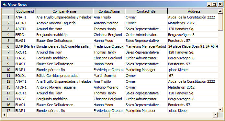Select row header 3
The height and width of the screenshot is (121, 225).
pyautogui.click(x=8, y=29)
